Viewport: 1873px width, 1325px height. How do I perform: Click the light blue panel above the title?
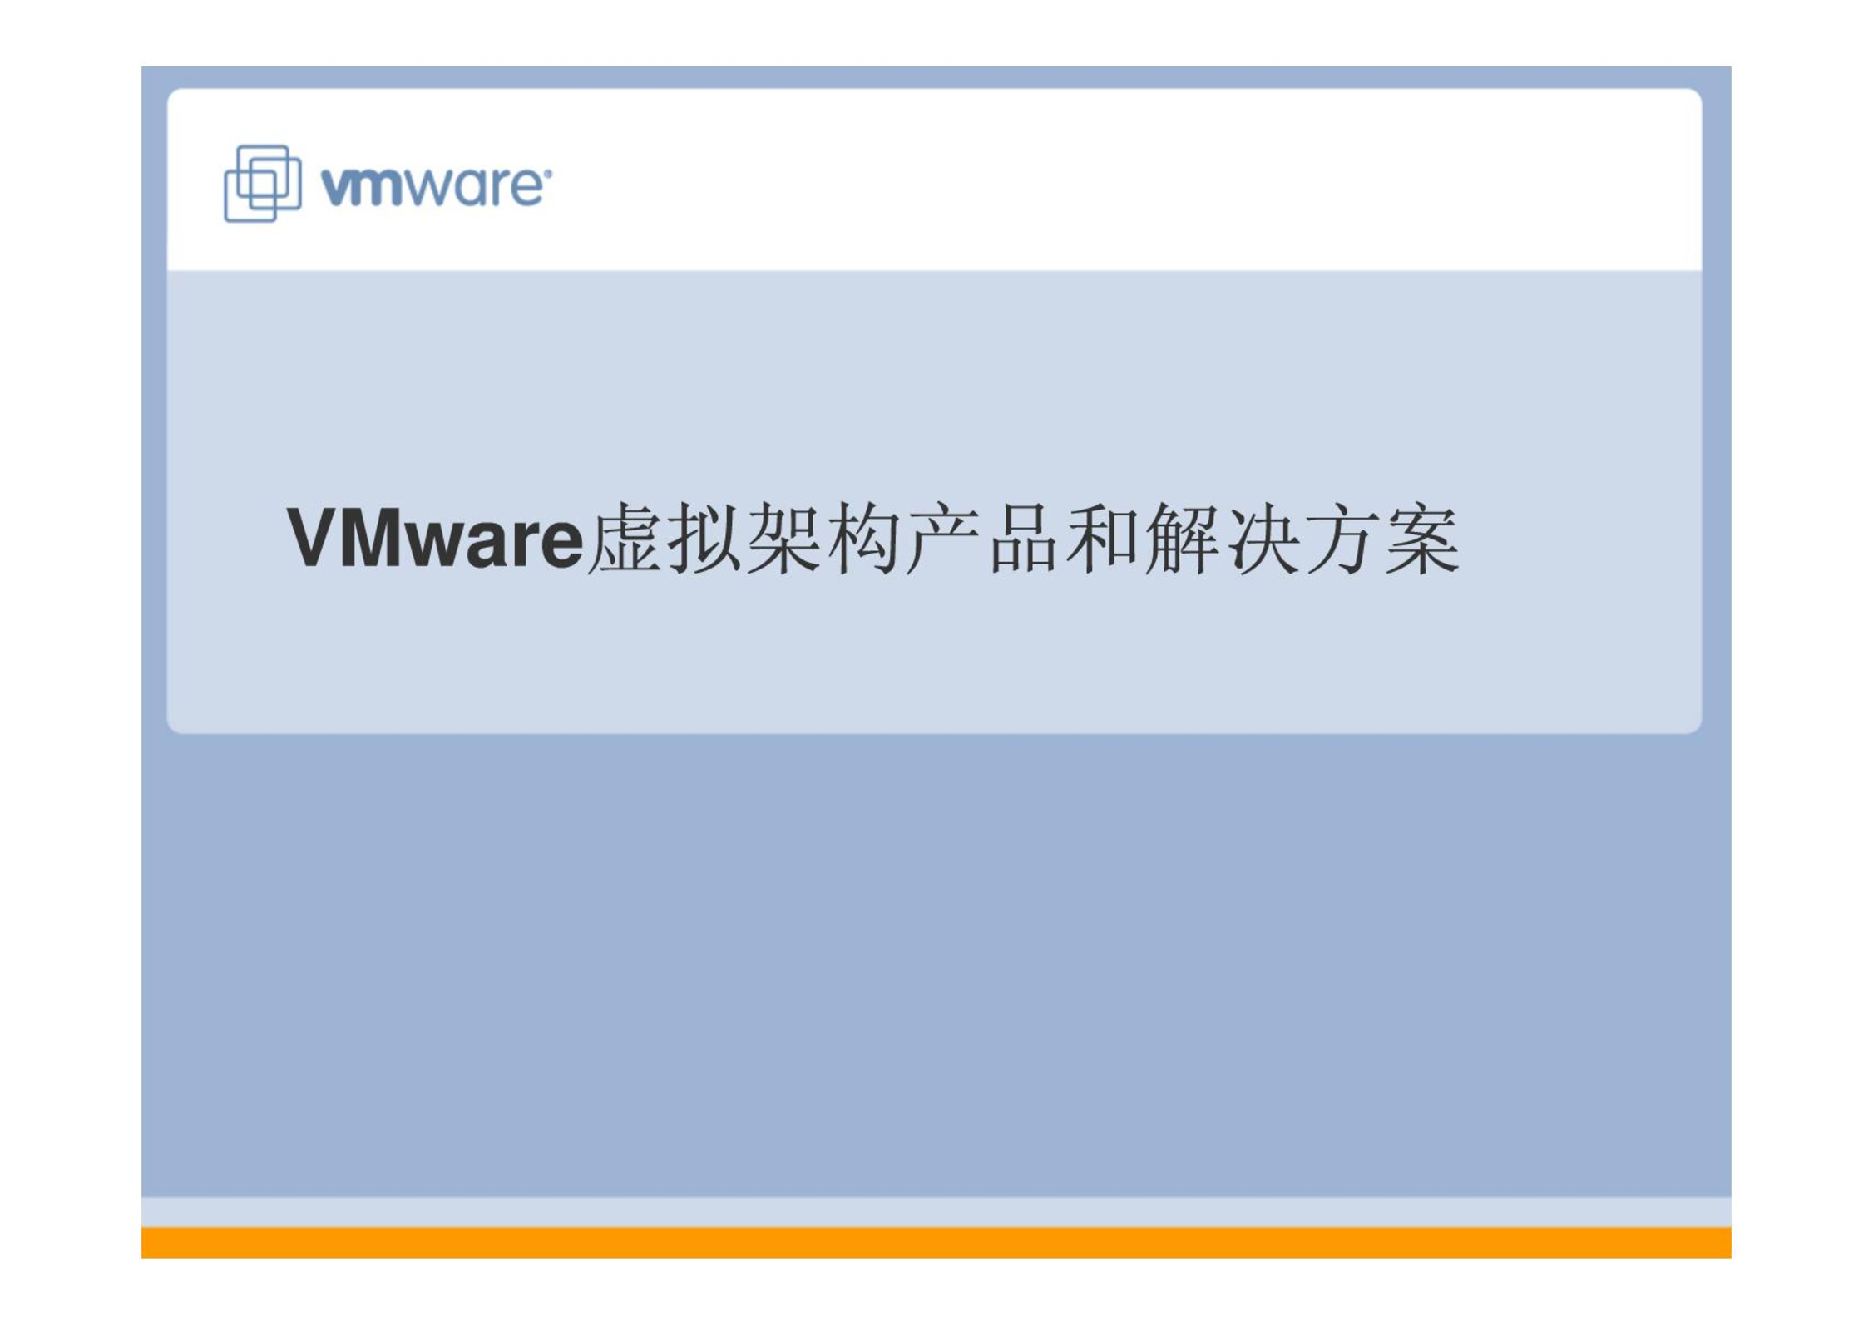[x=934, y=382]
